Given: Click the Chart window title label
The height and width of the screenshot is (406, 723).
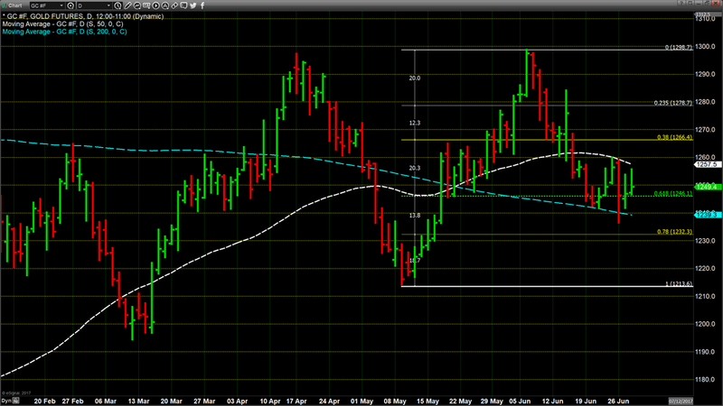Looking at the screenshot, I should pos(15,5).
